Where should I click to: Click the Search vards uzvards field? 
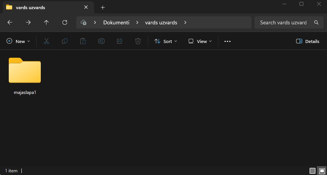click(x=283, y=22)
